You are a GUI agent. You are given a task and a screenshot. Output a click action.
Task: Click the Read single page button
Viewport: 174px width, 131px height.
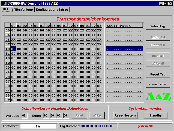coord(79,115)
